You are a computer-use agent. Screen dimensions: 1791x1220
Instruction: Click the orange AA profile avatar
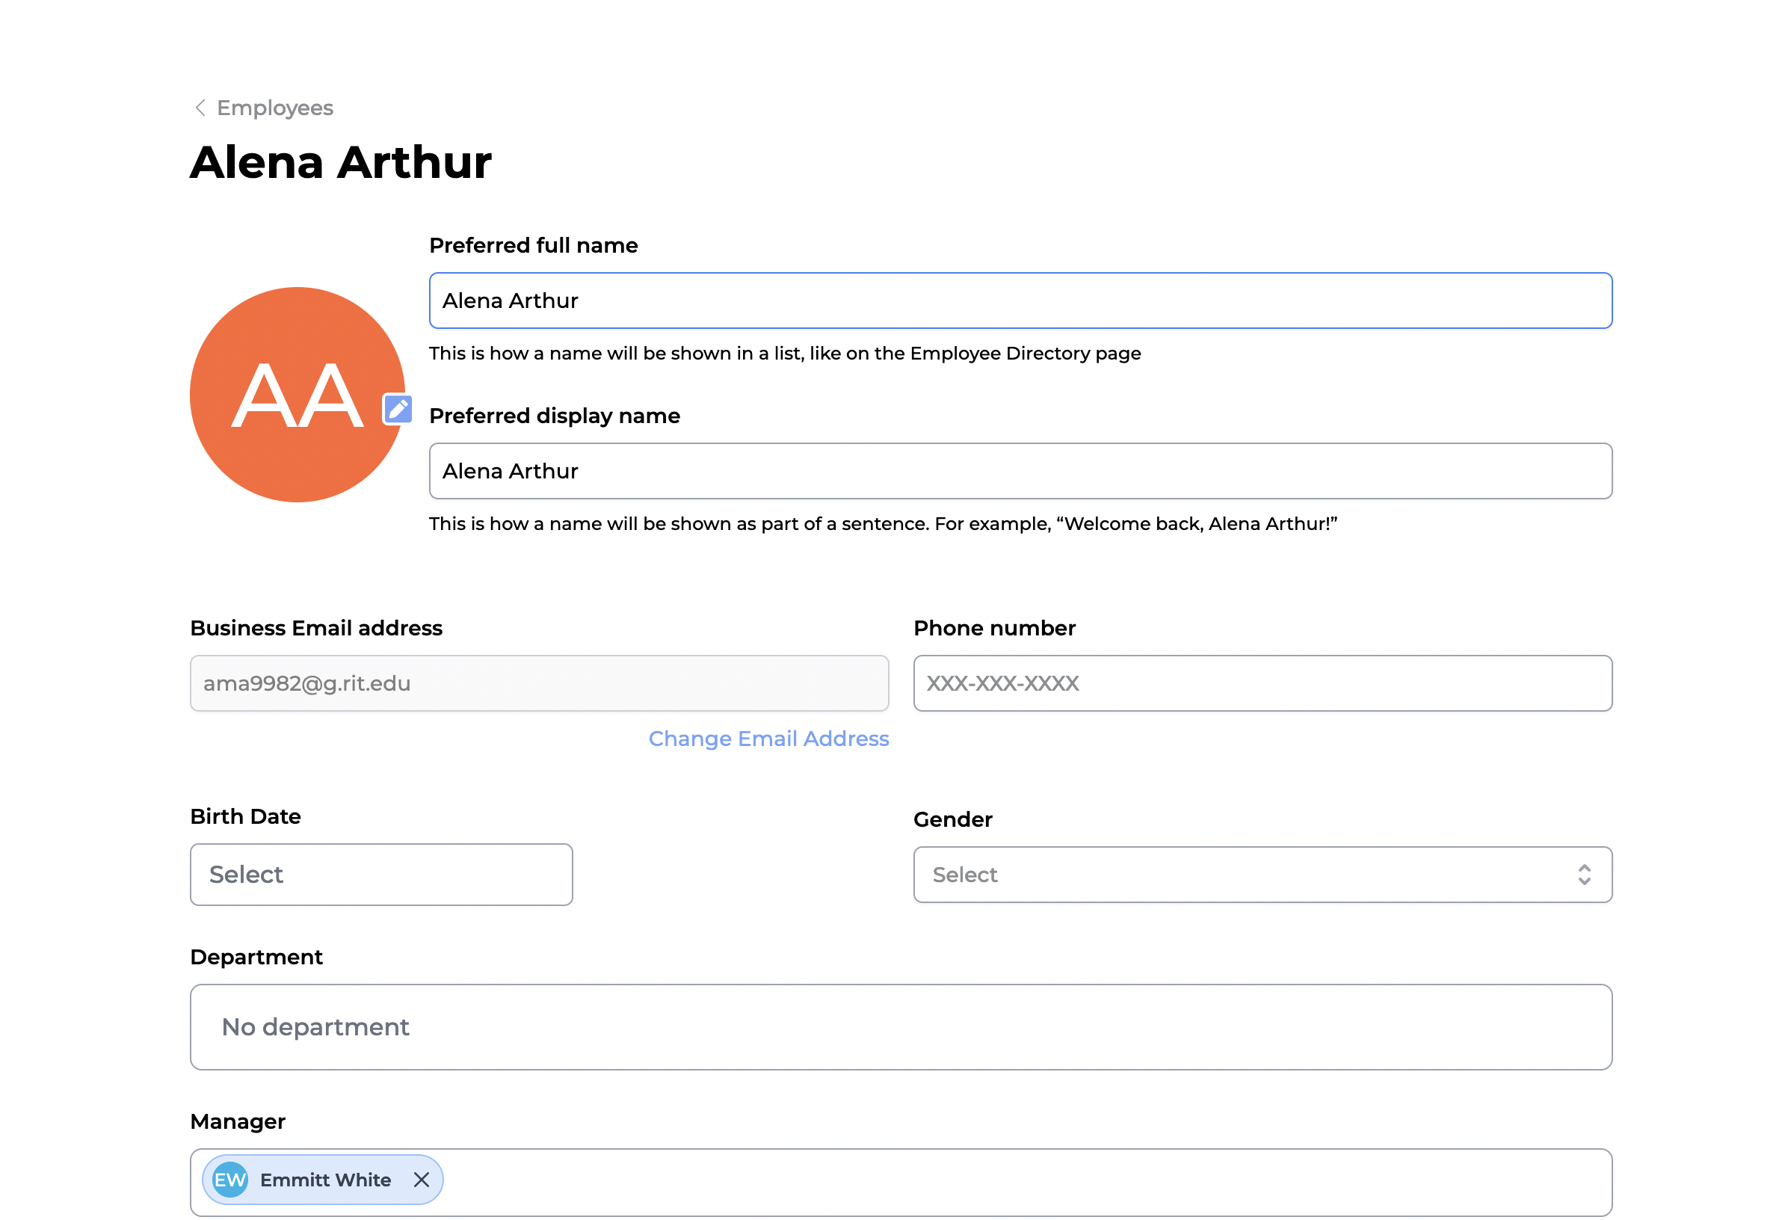tap(297, 395)
